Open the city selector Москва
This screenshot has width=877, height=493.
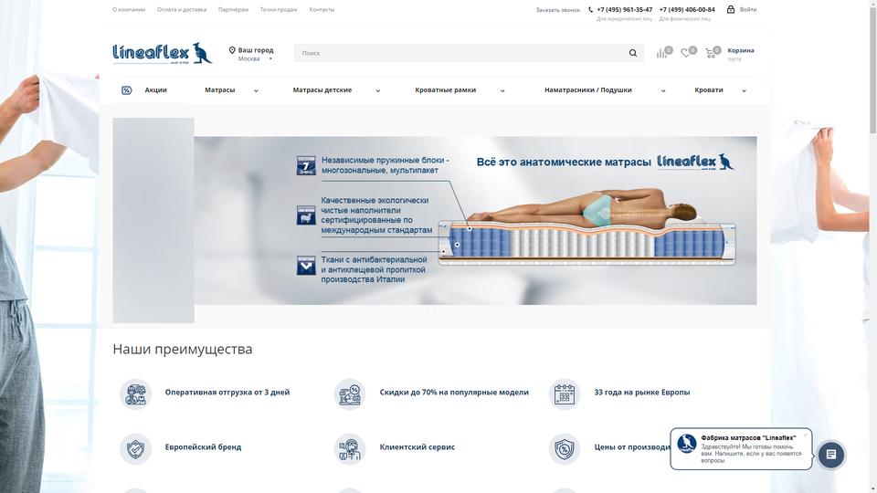point(248,58)
